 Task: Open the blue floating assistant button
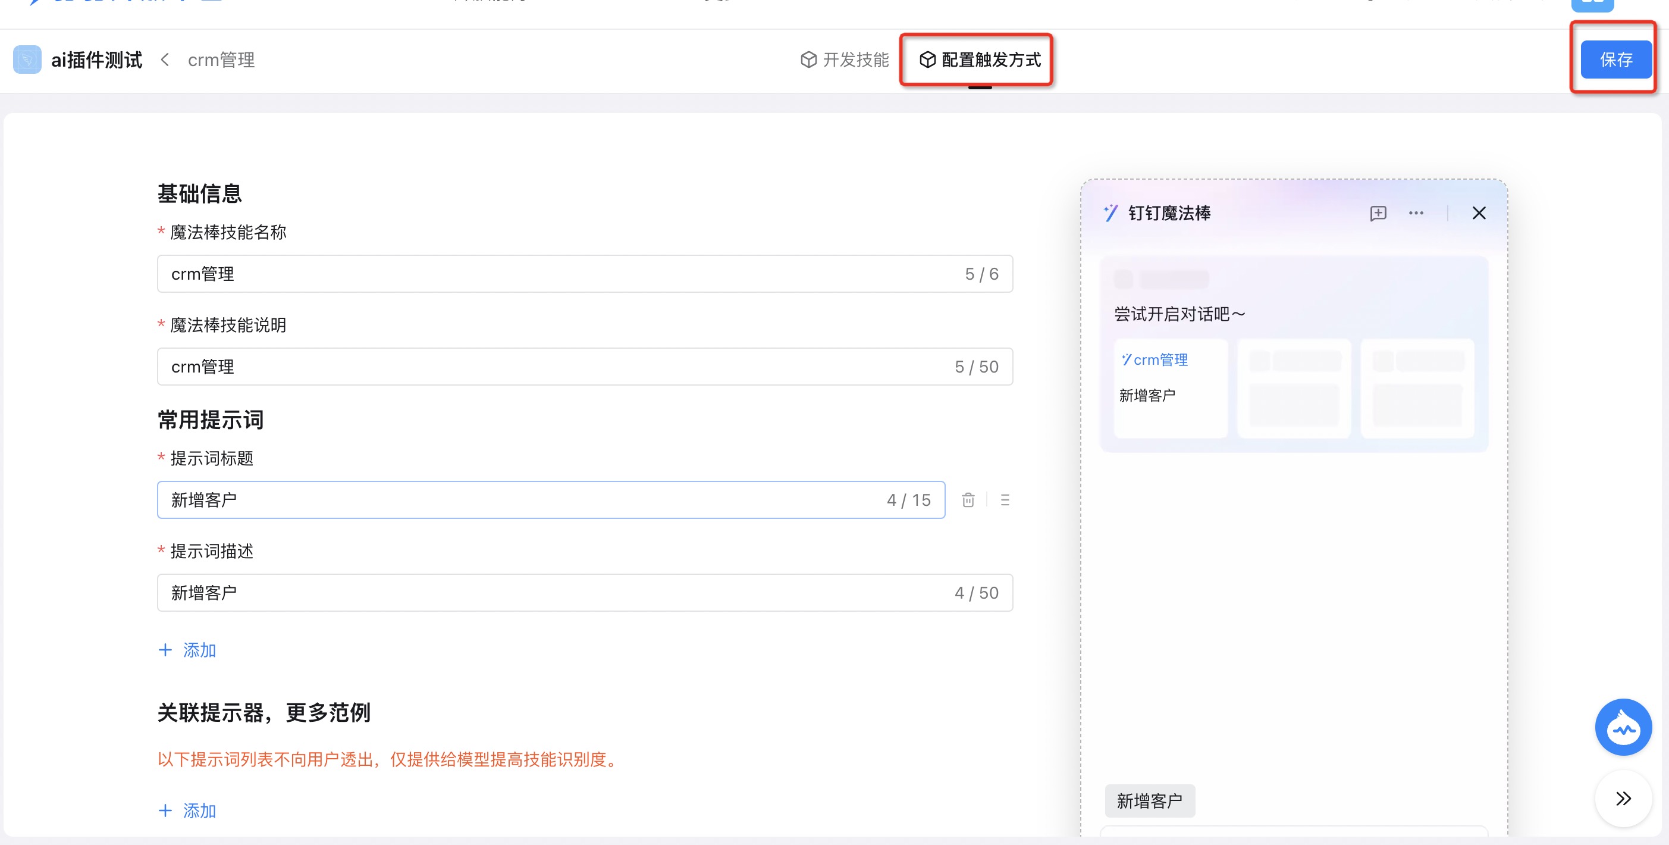pos(1623,727)
